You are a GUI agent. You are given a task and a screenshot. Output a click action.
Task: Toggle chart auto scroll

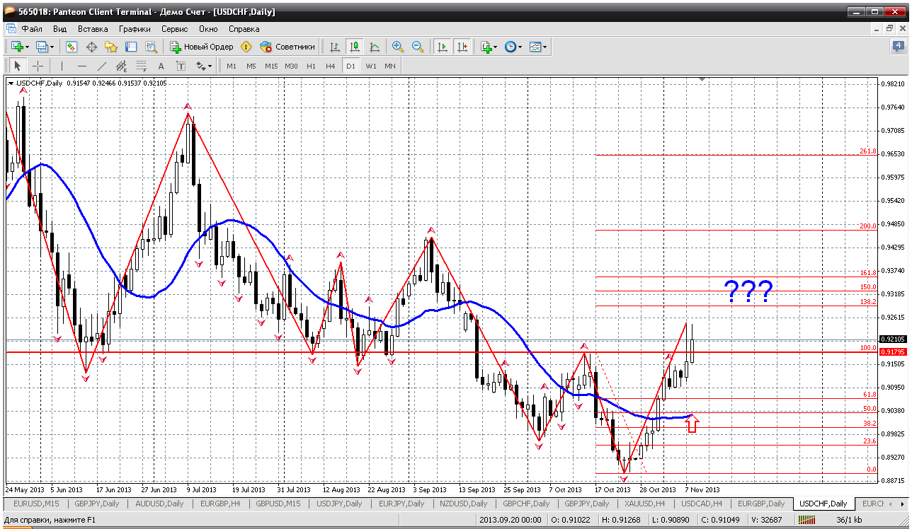[x=443, y=47]
